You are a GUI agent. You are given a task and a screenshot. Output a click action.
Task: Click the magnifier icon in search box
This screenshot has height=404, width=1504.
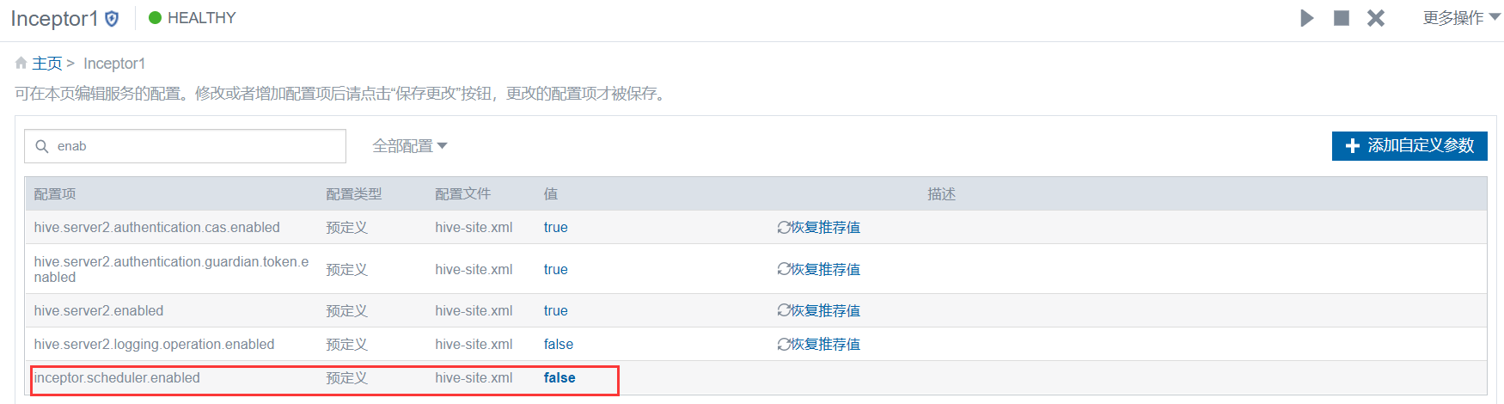[x=41, y=147]
